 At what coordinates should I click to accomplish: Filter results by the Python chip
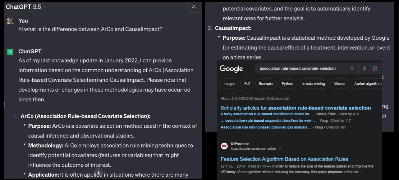[287, 84]
